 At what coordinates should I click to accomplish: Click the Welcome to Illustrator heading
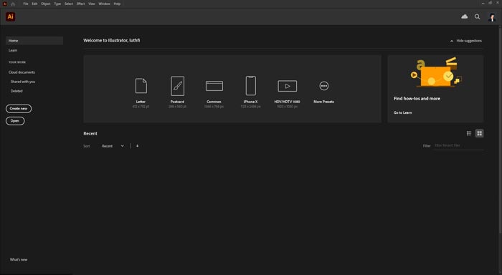click(111, 40)
